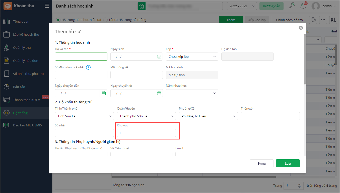The height and width of the screenshot is (193, 340).
Task: Open the Báo cáo menu item
Action: pos(19,87)
